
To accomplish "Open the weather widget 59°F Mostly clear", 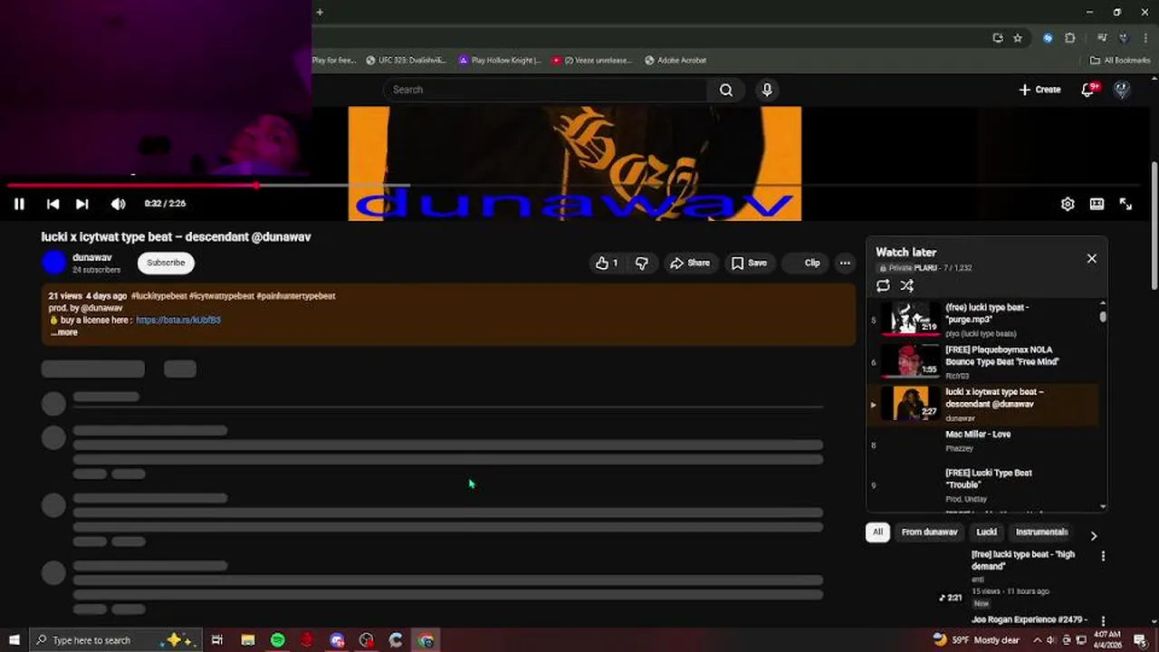I will point(976,640).
